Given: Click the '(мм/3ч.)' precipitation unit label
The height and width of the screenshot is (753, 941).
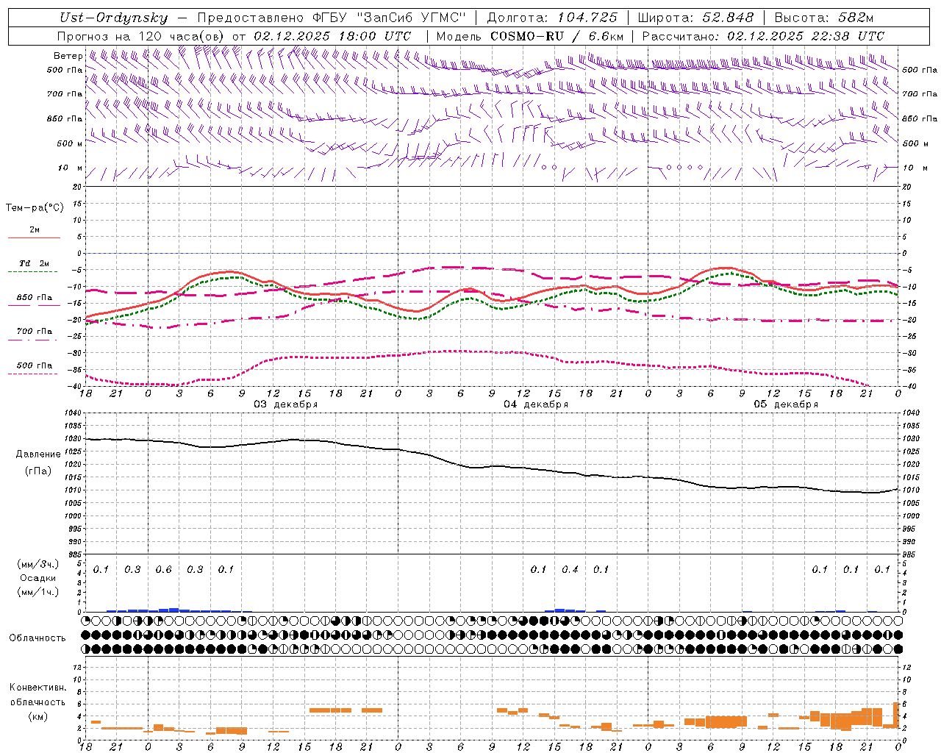Looking at the screenshot, I should [38, 564].
